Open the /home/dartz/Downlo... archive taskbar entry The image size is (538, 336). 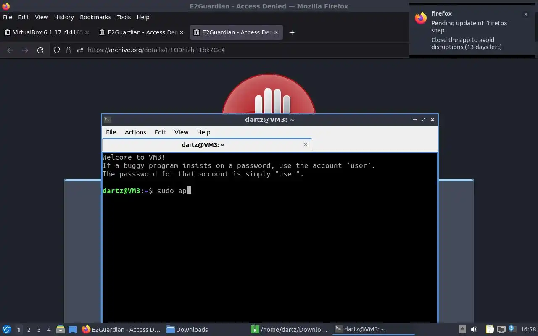[x=290, y=329]
